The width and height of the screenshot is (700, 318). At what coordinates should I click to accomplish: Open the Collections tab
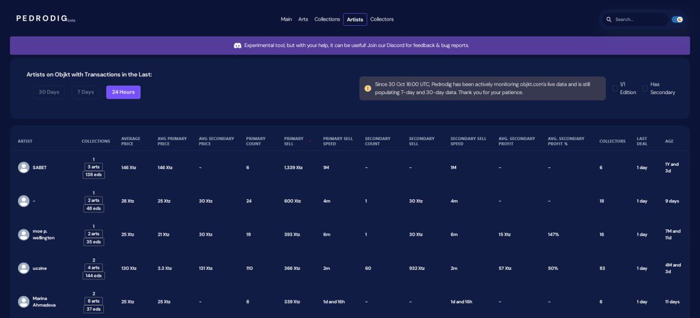point(327,19)
